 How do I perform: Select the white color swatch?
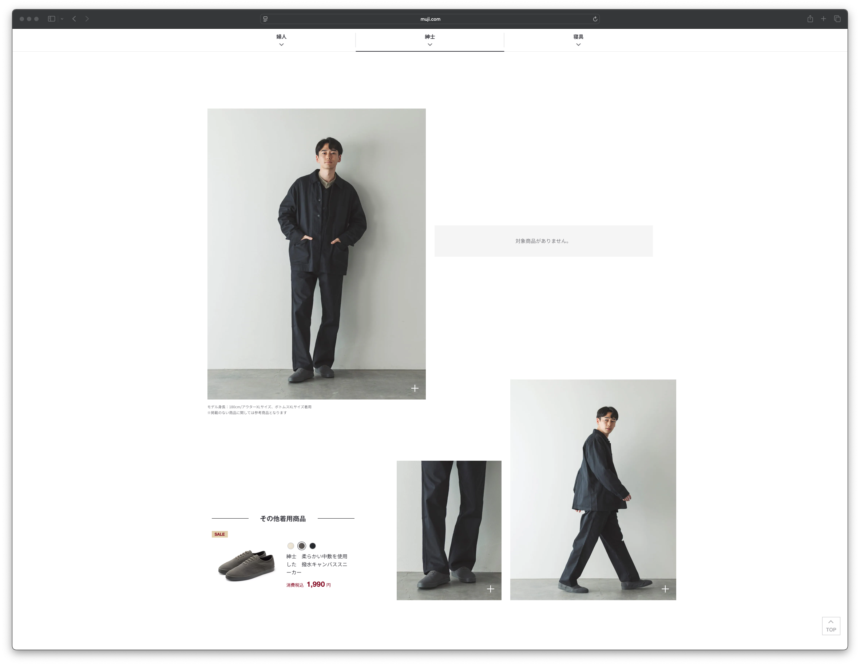click(290, 546)
